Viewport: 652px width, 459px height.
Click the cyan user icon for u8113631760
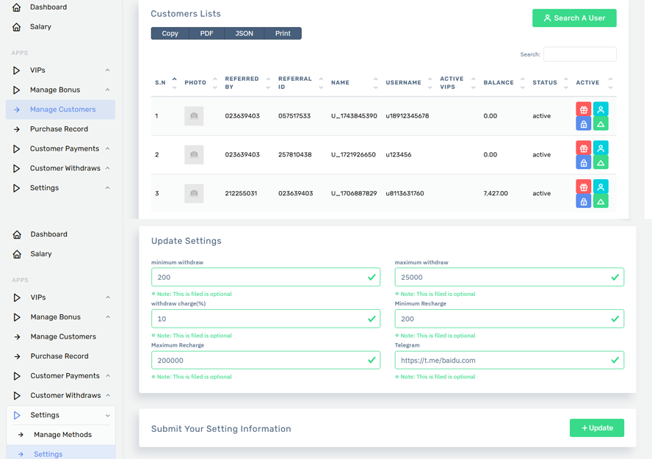pyautogui.click(x=601, y=187)
